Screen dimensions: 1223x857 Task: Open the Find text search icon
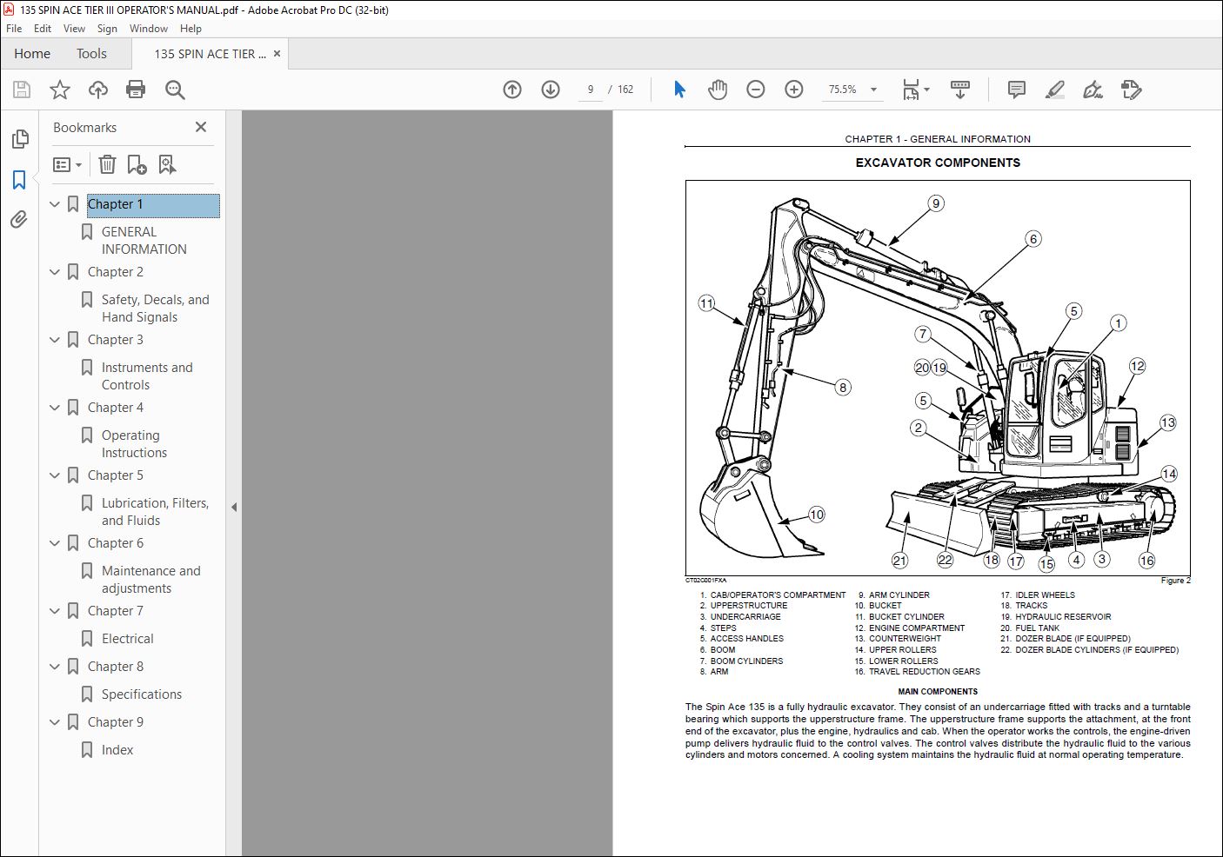[x=175, y=90]
